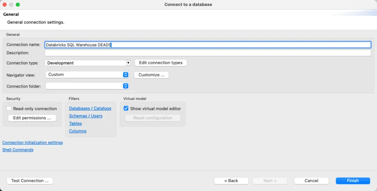The width and height of the screenshot is (377, 191).
Task: Click the Edit connection types button
Action: tap(161, 63)
